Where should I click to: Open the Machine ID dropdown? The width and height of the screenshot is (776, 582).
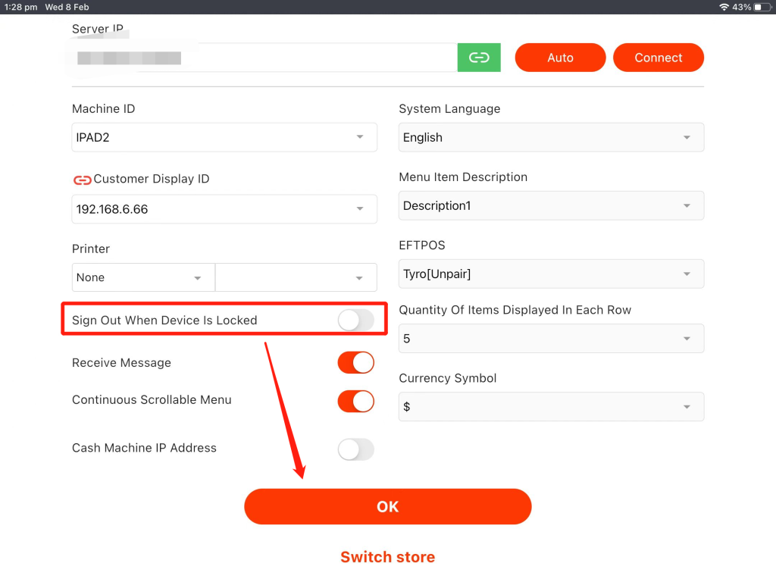[x=224, y=137]
